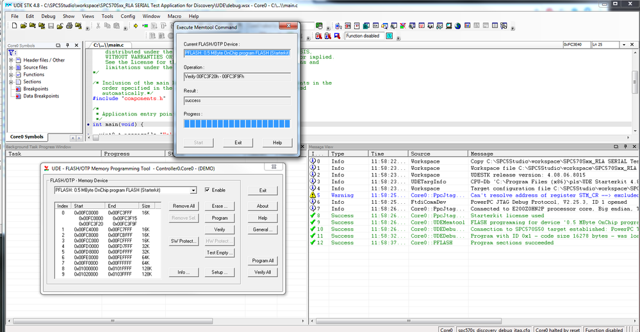
Task: Click the Current FLASH/OTP Device field
Action: tap(237, 53)
